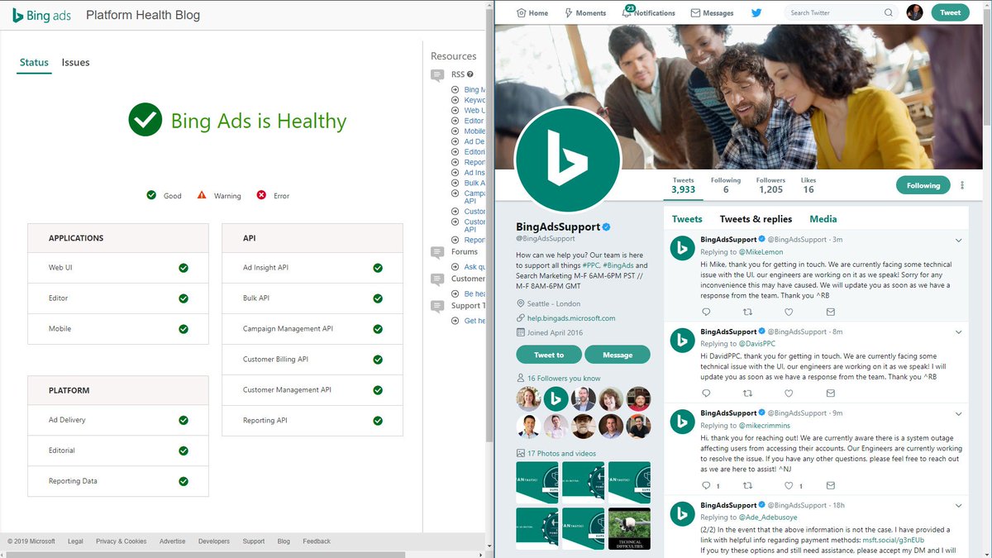Screen dimensions: 992x558
Task: Retweet the reply to @DavisPPC
Action: click(747, 393)
